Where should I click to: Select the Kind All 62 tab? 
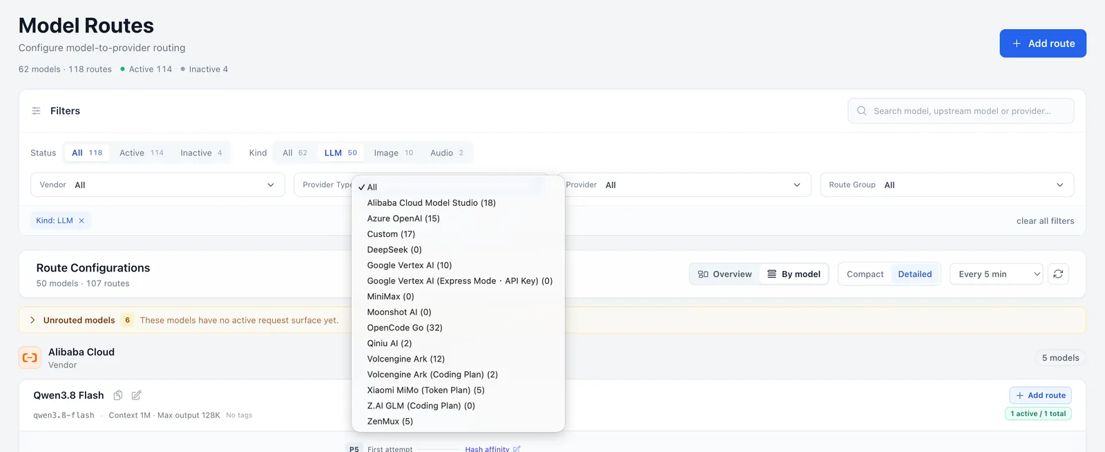click(x=295, y=153)
